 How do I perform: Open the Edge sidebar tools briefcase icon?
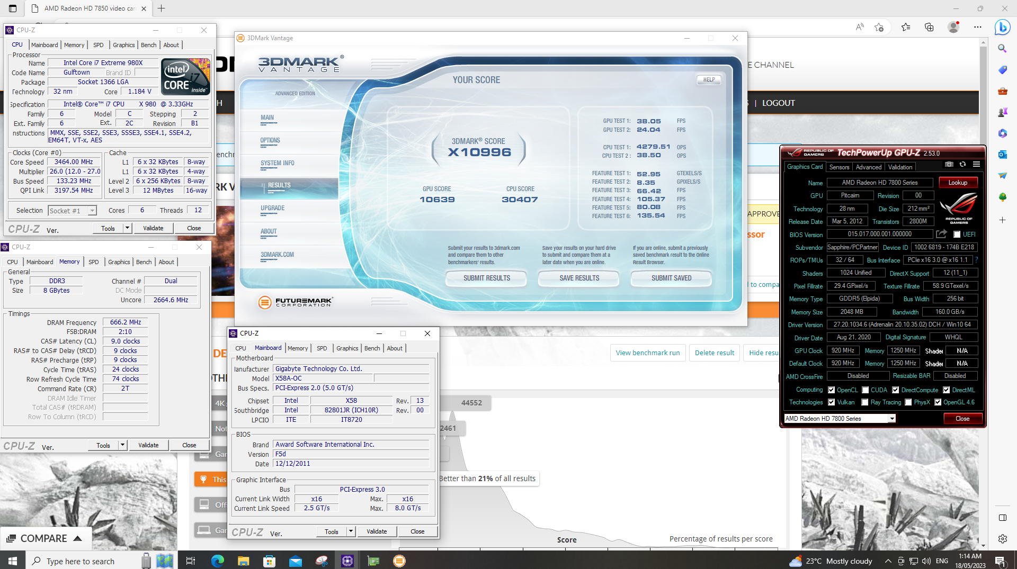pyautogui.click(x=1002, y=91)
